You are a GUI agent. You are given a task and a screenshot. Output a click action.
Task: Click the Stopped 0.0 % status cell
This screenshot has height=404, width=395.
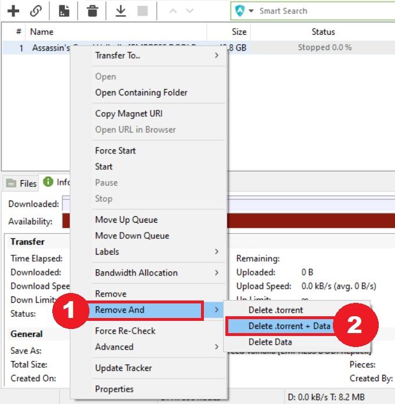[325, 48]
